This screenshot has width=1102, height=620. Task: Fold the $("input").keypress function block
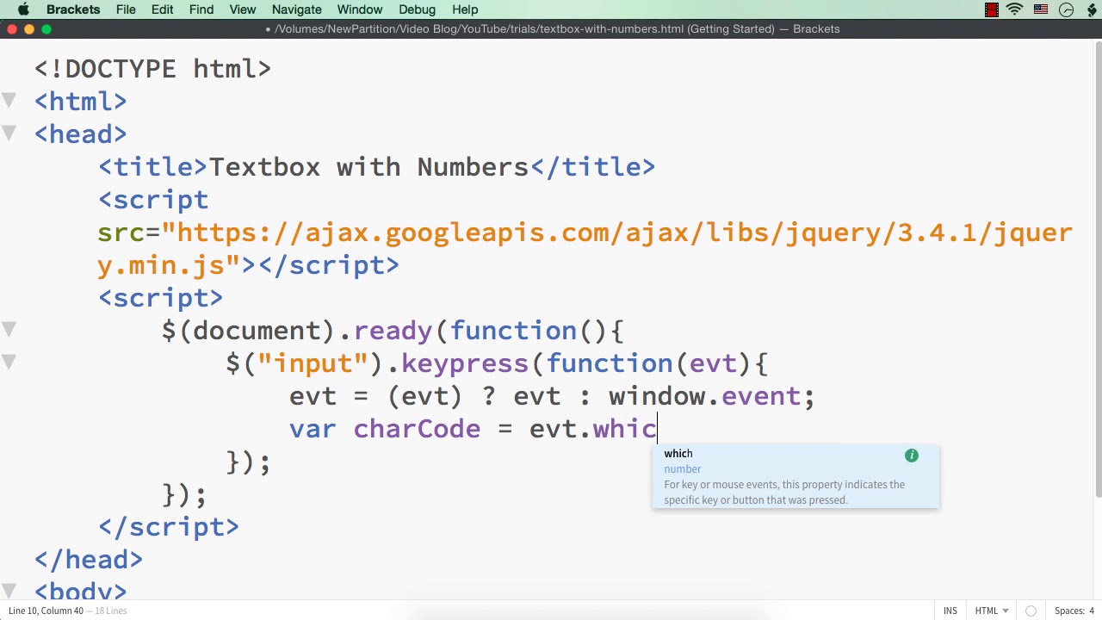pyautogui.click(x=9, y=363)
